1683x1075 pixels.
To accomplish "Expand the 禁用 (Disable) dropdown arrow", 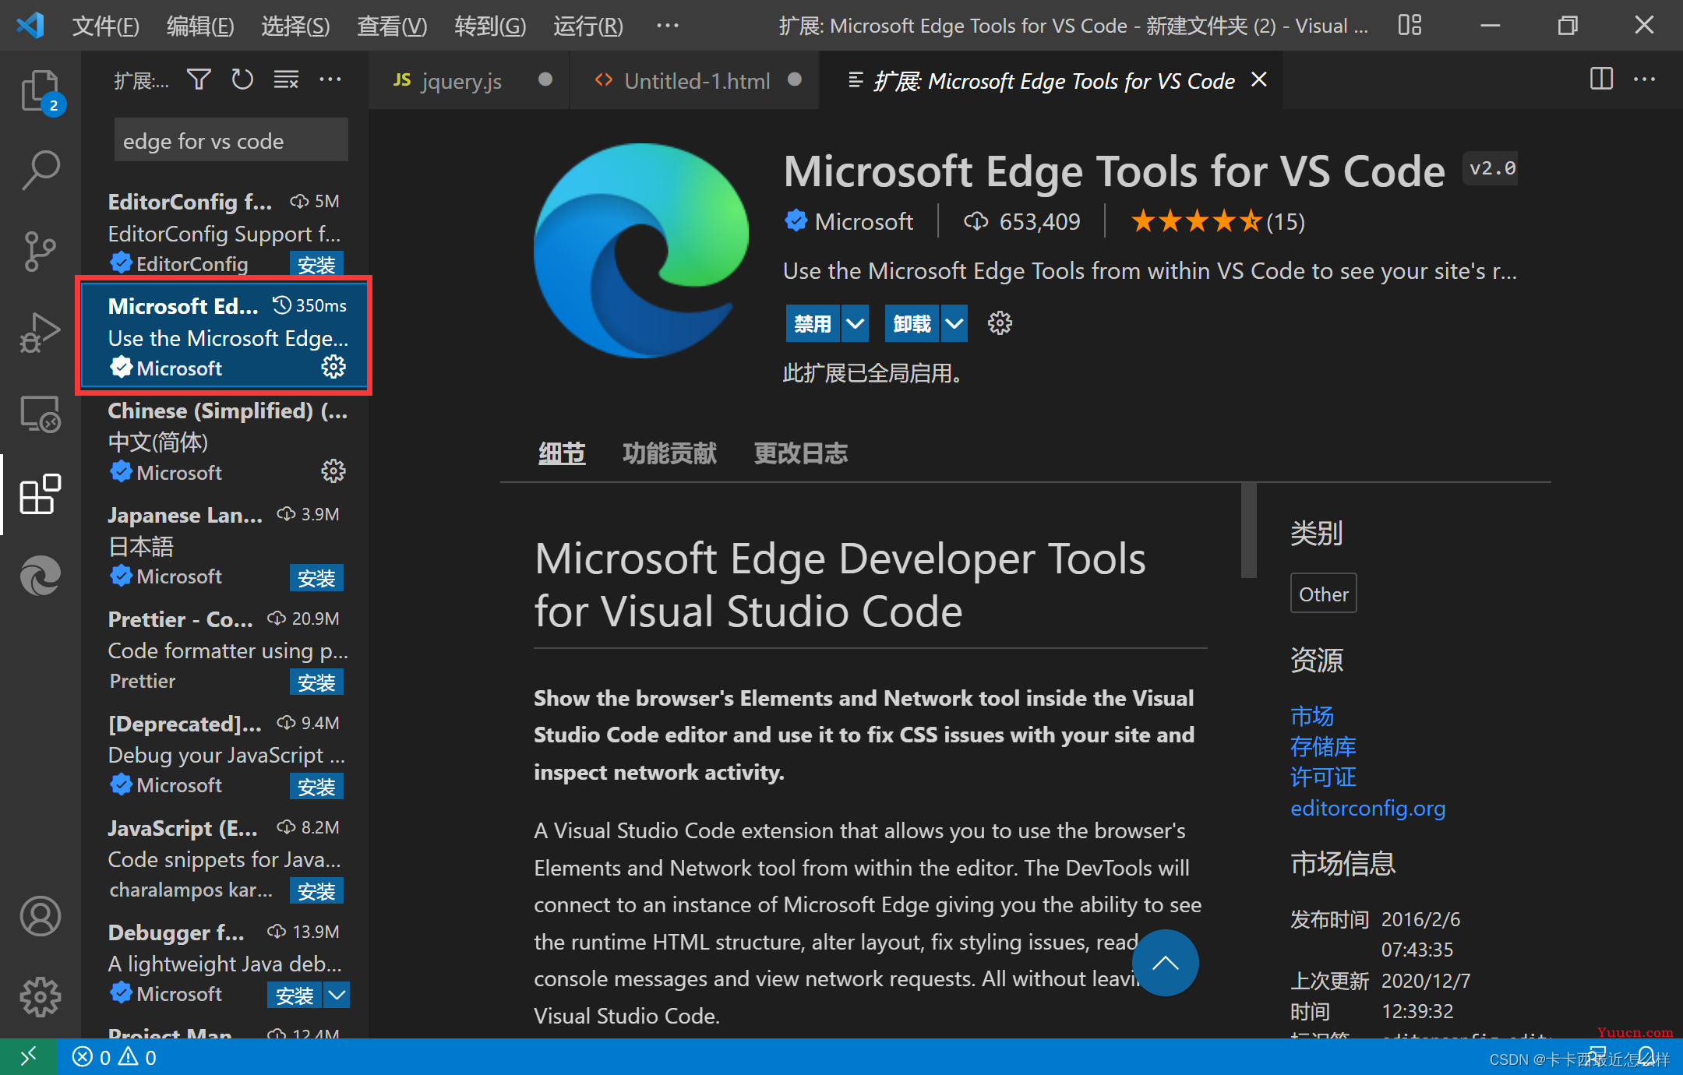I will [855, 323].
